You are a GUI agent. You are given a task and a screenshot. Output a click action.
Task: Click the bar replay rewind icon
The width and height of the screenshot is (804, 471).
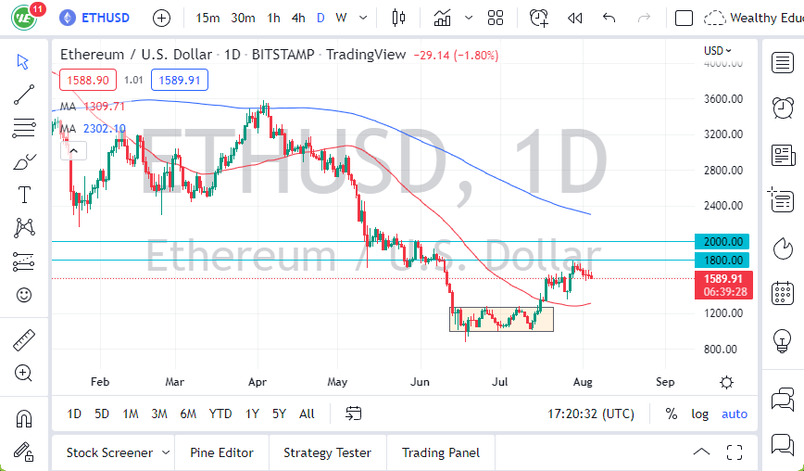click(x=574, y=18)
